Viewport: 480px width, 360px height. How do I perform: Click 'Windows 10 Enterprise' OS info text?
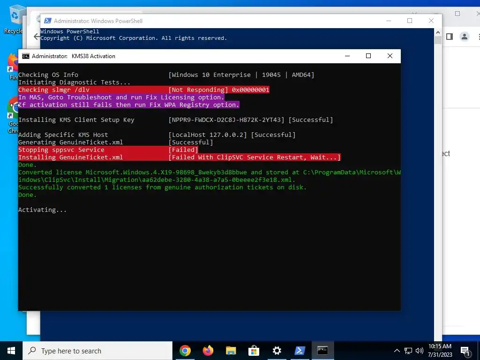point(211,75)
